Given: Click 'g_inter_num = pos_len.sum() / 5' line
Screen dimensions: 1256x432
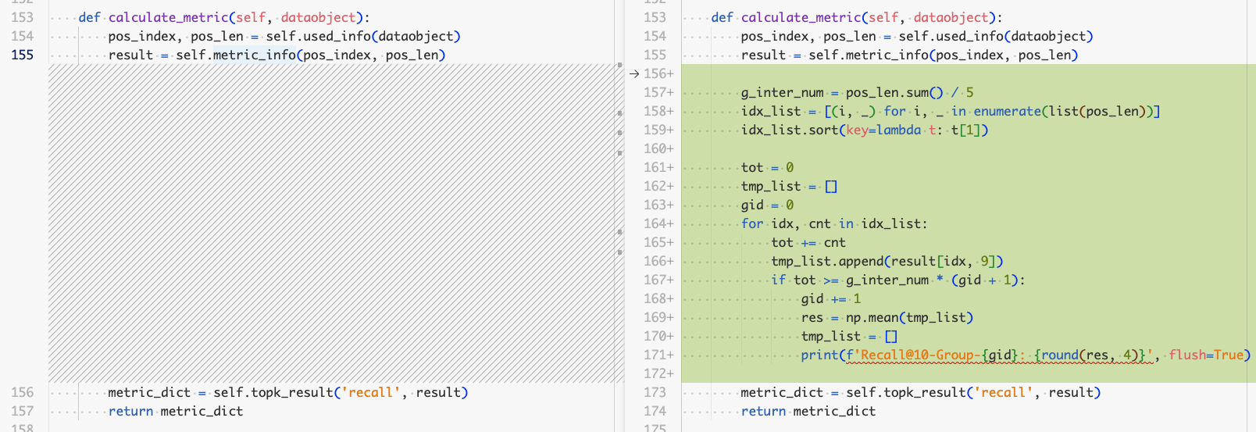Looking at the screenshot, I should click(x=858, y=92).
